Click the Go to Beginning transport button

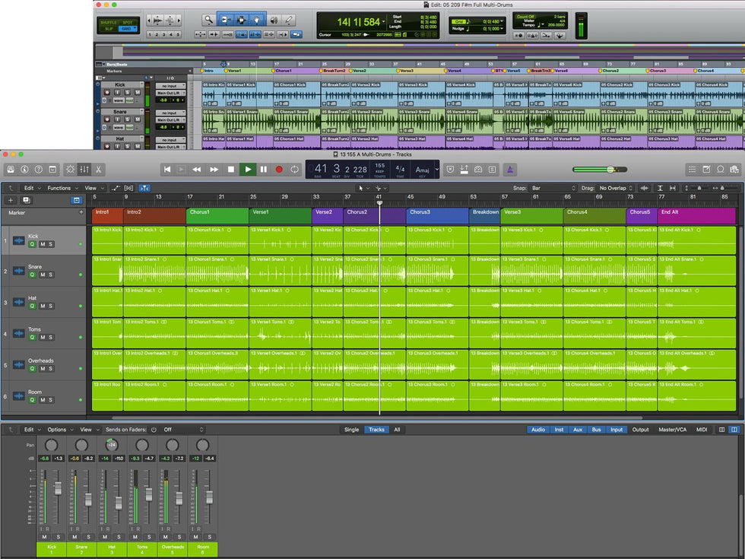[x=167, y=169]
